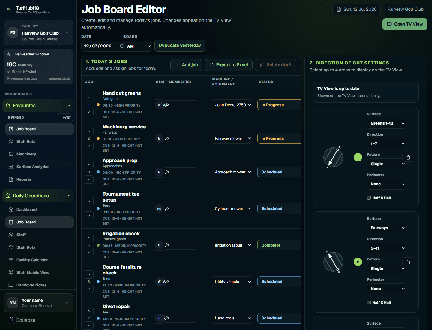The width and height of the screenshot is (432, 330).
Task: Move Machinery service job up
Action: click(x=89, y=131)
